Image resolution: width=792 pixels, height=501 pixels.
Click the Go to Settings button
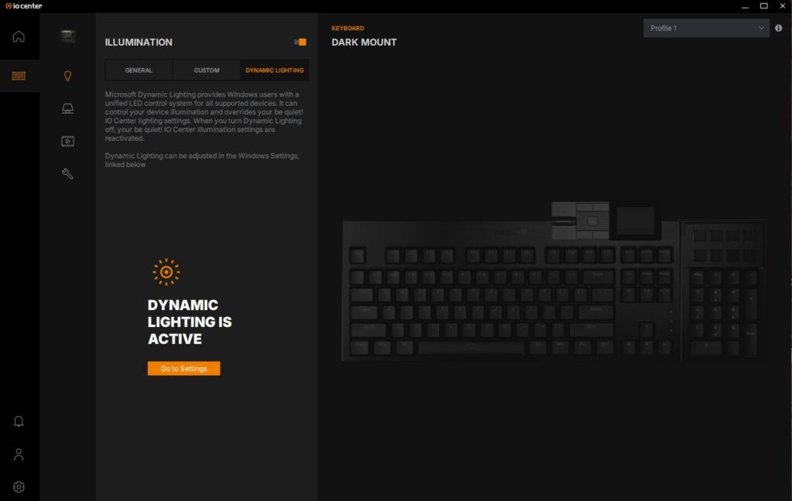[x=184, y=369]
